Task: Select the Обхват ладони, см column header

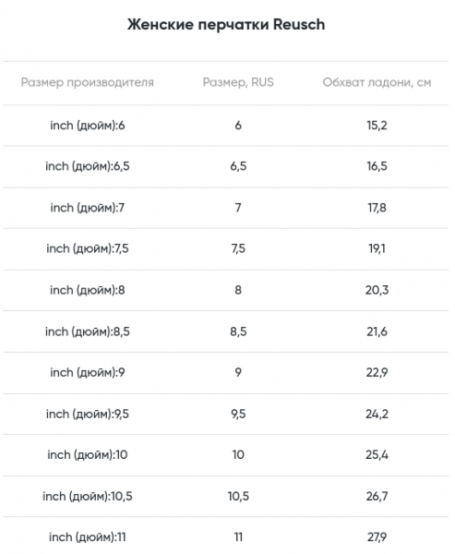Action: click(x=377, y=82)
